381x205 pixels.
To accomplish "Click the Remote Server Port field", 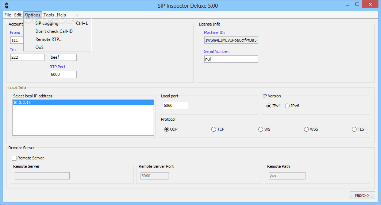I will [154, 176].
